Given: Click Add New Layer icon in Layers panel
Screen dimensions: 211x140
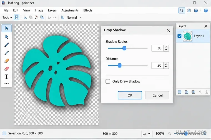Looking at the screenshot, I should (x=180, y=92).
